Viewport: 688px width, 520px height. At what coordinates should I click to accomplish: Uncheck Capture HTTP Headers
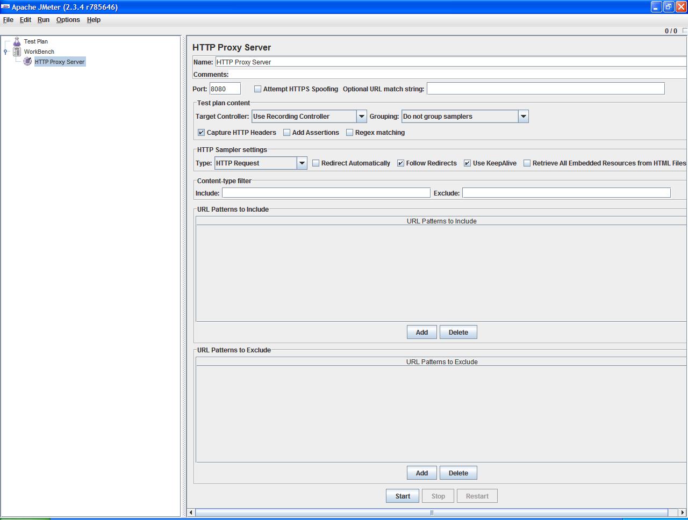(x=201, y=133)
